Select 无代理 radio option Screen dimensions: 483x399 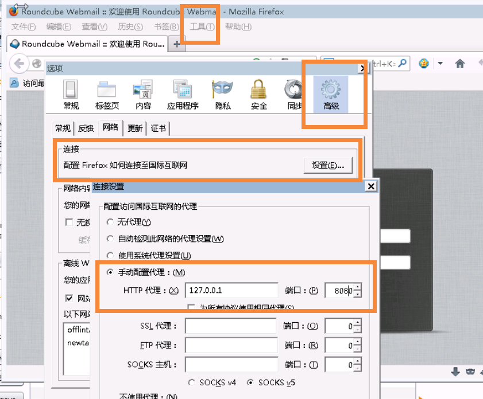tap(110, 222)
